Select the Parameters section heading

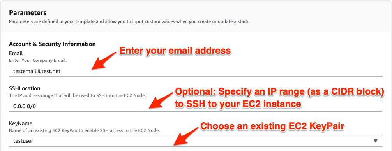click(28, 13)
